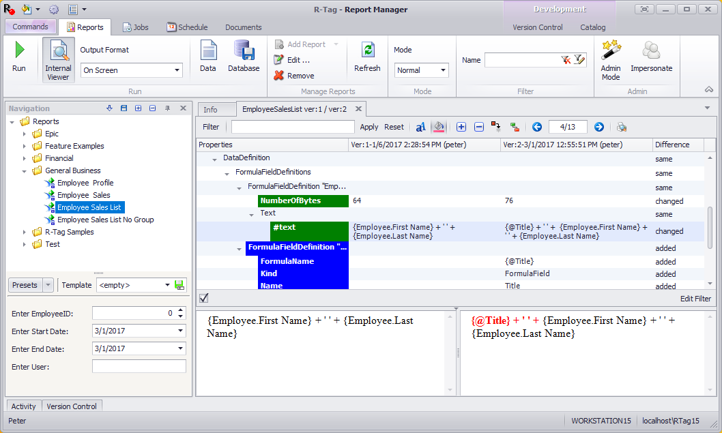
Task: Go to next difference arrow
Action: [598, 127]
